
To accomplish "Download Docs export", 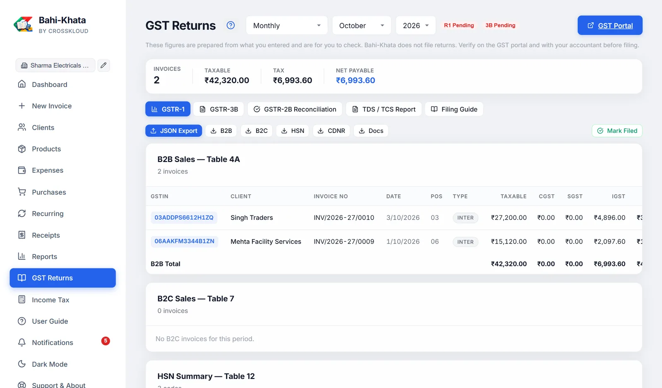I will (371, 131).
